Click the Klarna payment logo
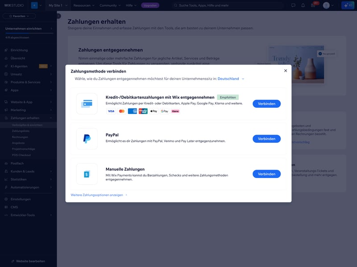The image size is (357, 267). tap(175, 111)
